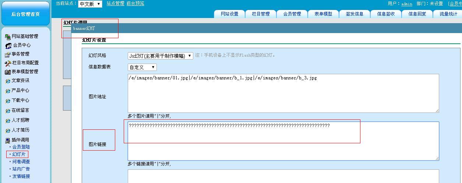Select 问卷调查 in the sidebar tree
The height and width of the screenshot is (183, 462).
pyautogui.click(x=21, y=162)
